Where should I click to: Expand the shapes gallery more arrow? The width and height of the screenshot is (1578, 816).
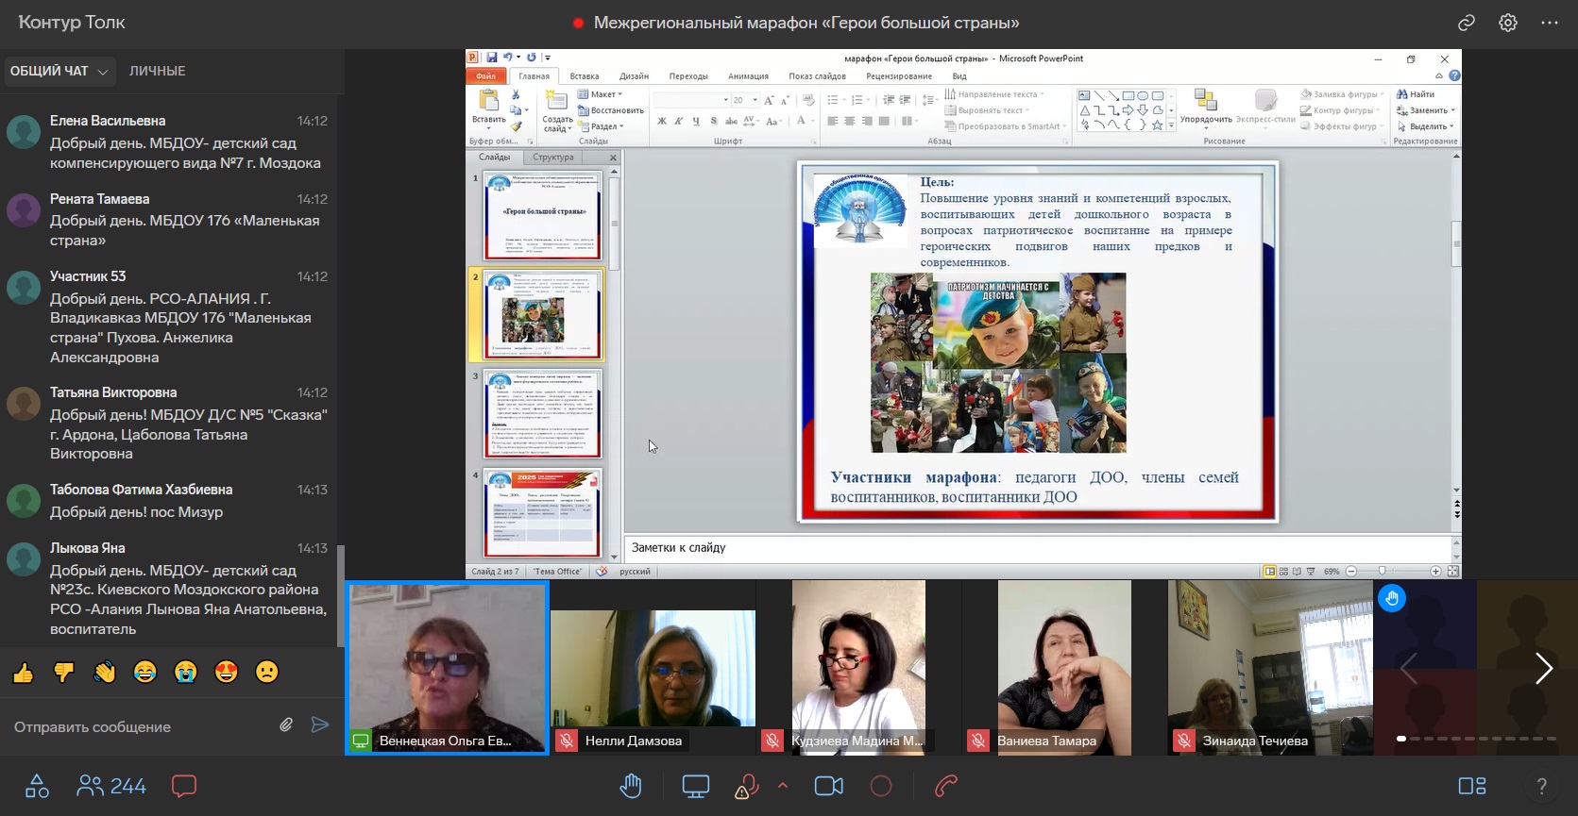(x=1172, y=125)
